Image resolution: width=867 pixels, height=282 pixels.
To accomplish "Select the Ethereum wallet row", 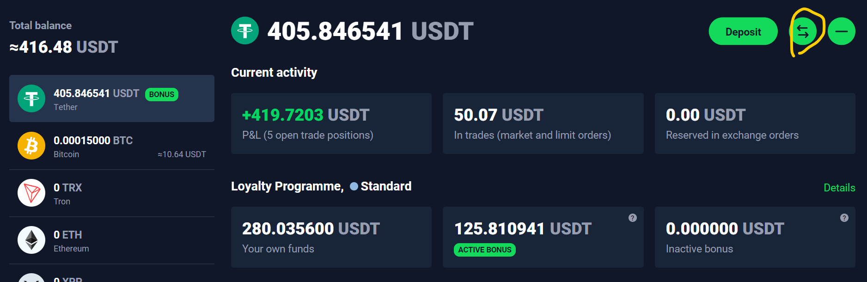I will (x=111, y=240).
